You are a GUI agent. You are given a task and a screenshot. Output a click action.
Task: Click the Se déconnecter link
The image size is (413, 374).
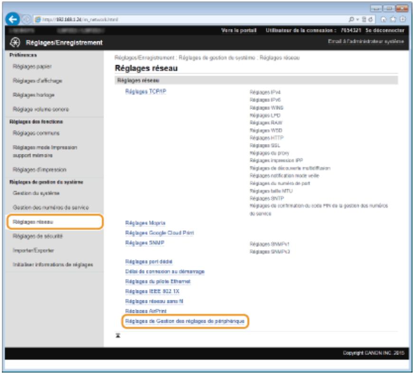pos(385,30)
